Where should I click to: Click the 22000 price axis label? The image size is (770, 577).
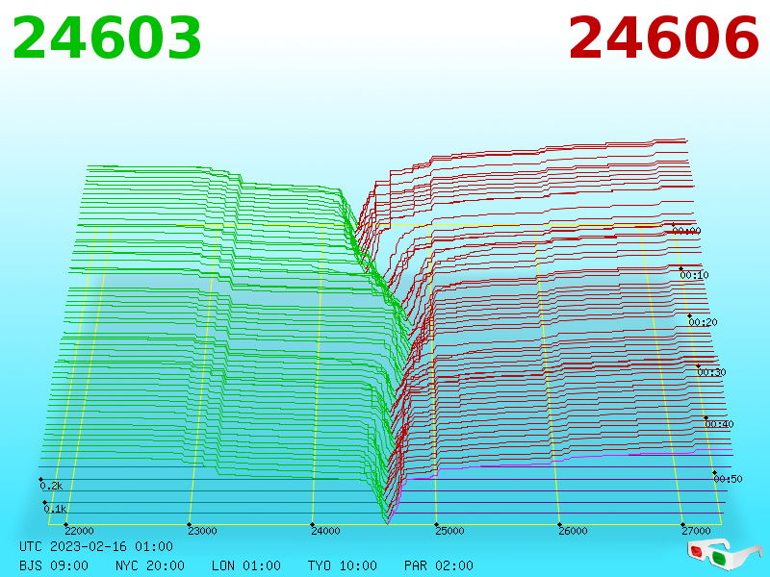click(x=79, y=531)
